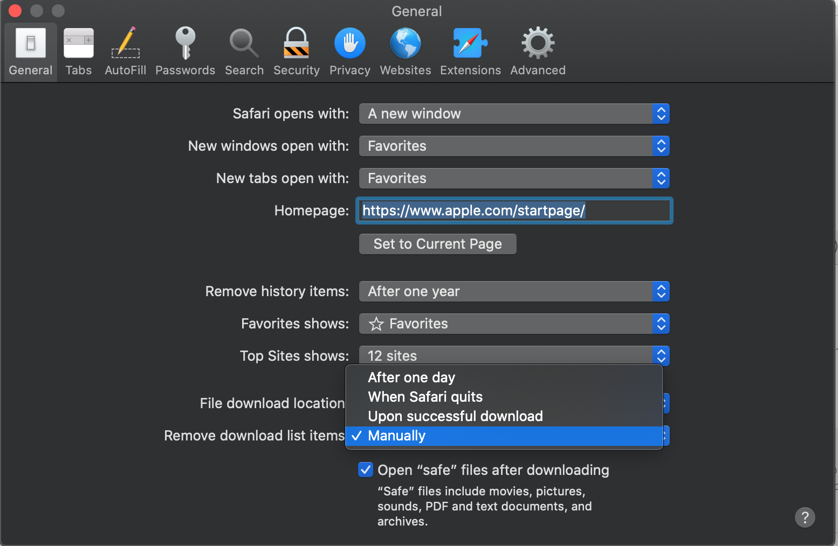The width and height of the screenshot is (838, 546).
Task: Open the Security padlock pane
Action: [296, 52]
